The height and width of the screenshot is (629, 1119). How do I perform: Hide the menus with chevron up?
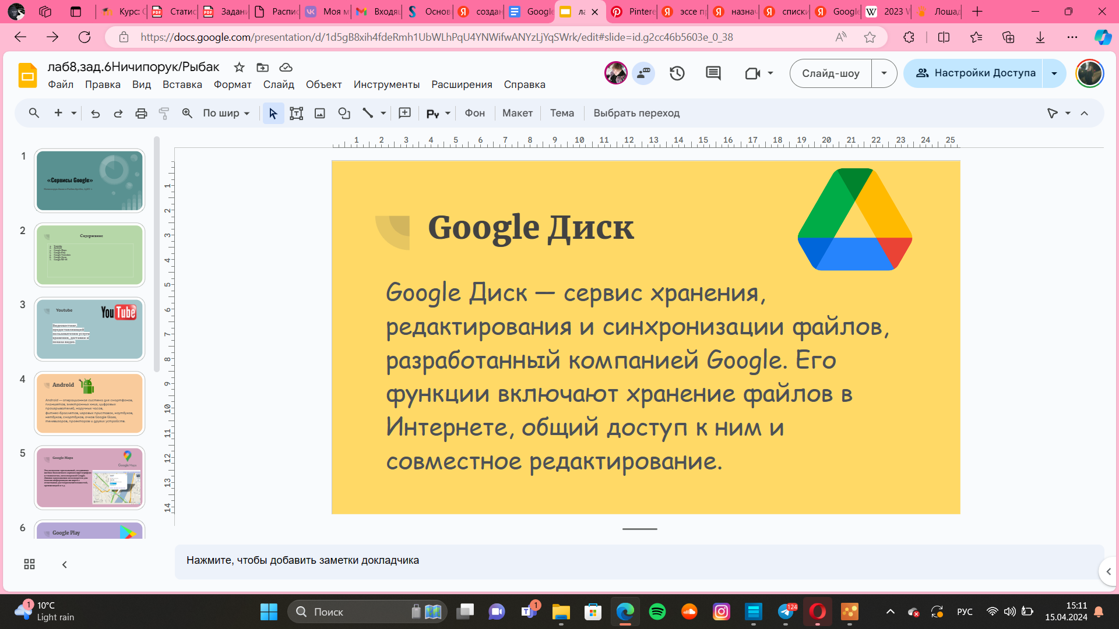point(1084,113)
